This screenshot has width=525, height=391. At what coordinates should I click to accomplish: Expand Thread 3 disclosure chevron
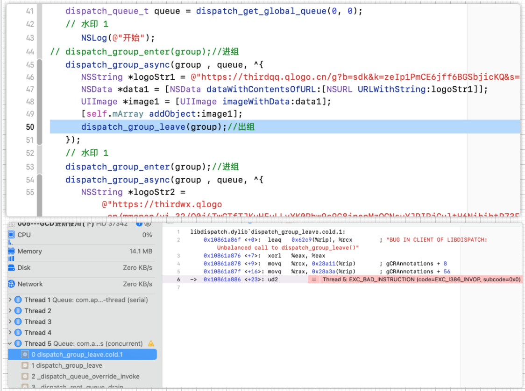pos(10,322)
